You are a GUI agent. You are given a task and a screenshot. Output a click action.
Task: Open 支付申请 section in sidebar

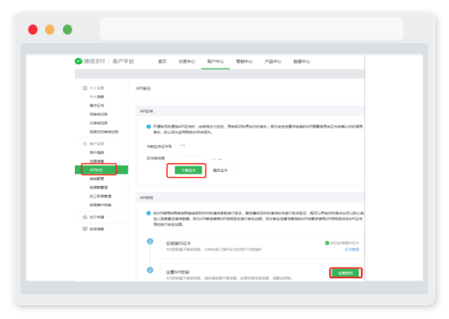point(97,217)
